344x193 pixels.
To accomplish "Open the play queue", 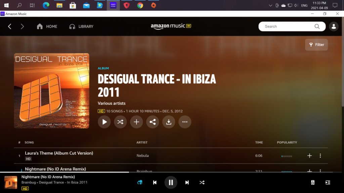I will (328, 182).
